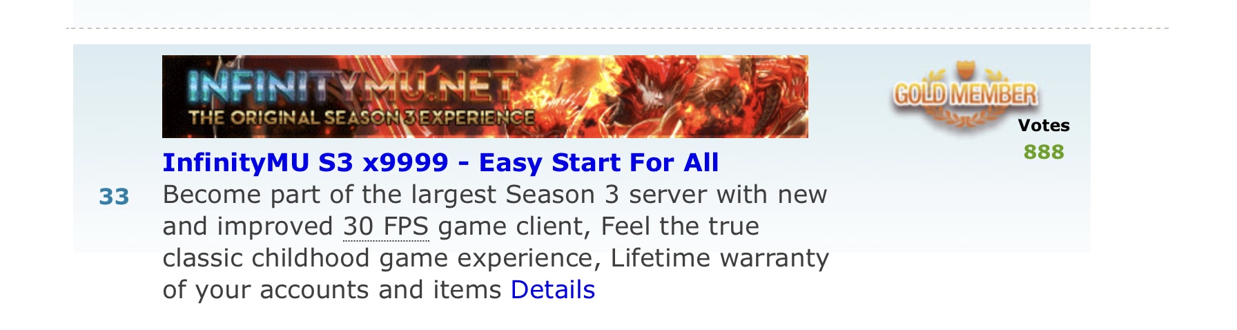Click the words Easy Start For All
Viewport: 1237px width, 330px height.
click(x=598, y=162)
